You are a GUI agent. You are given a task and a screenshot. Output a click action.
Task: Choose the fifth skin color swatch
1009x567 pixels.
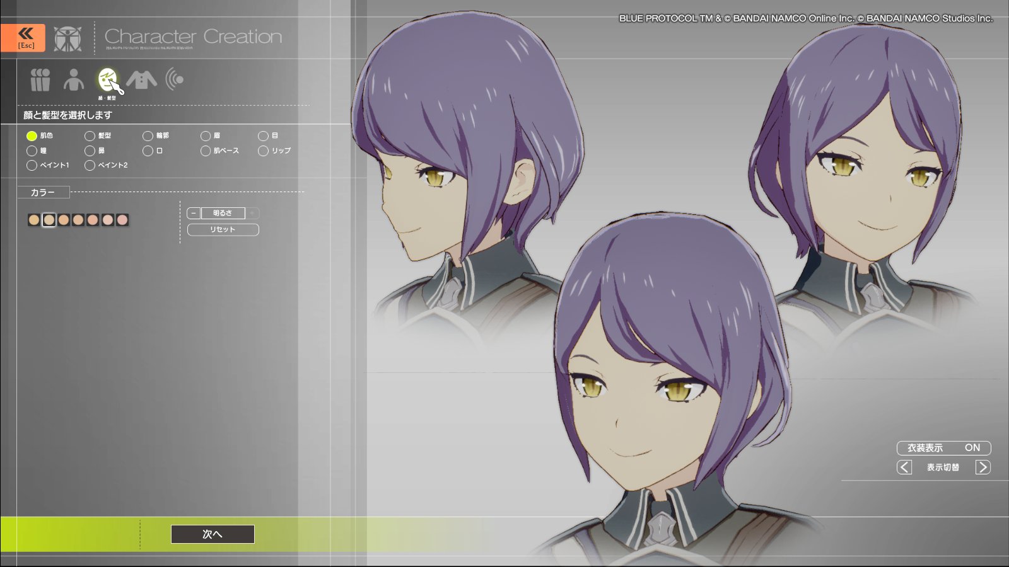point(93,220)
